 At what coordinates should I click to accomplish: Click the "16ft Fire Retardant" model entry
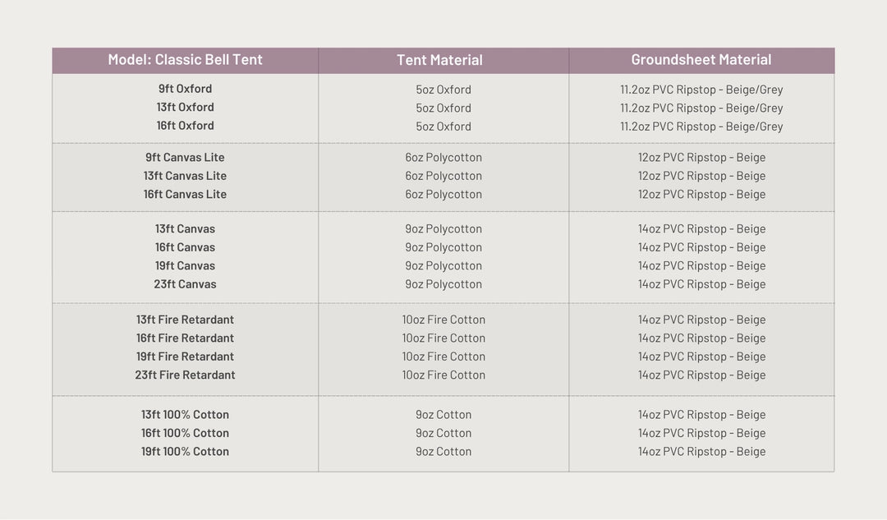[x=185, y=338]
